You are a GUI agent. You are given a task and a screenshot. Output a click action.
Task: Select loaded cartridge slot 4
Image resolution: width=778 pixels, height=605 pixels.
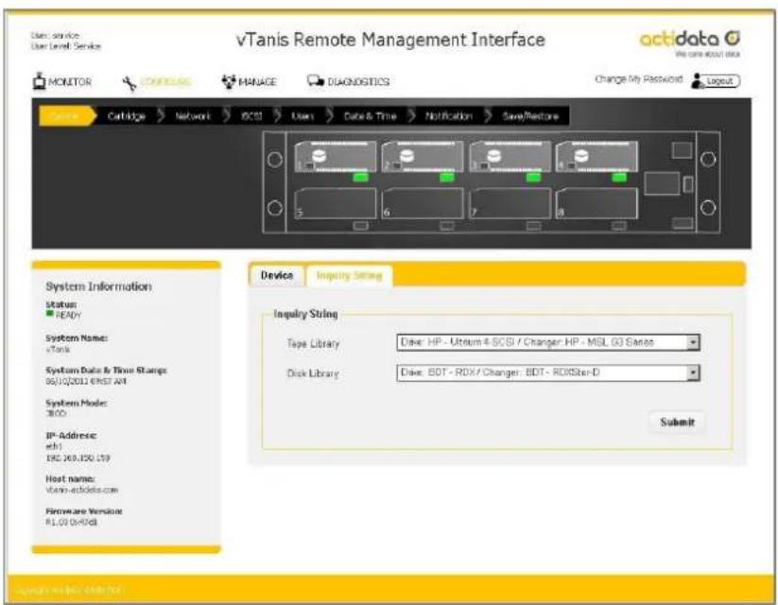coord(596,156)
